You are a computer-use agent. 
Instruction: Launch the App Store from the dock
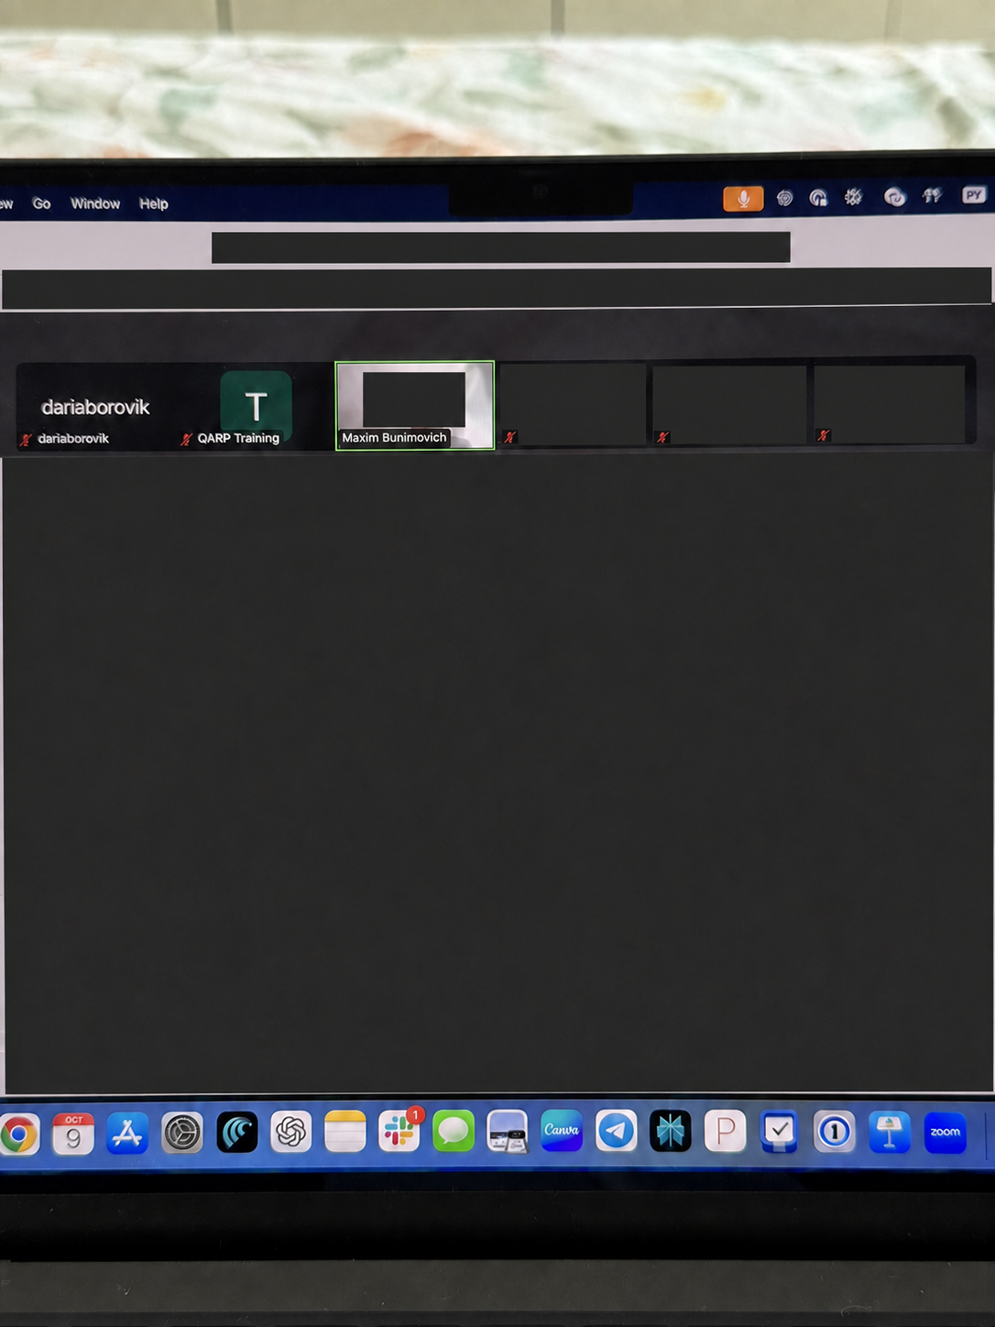coord(127,1134)
